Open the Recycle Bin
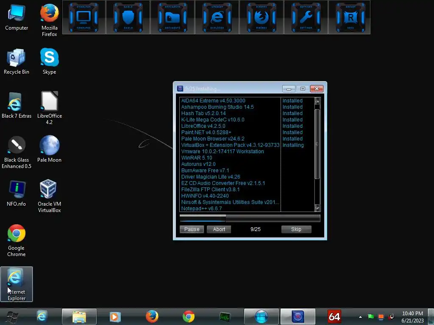 (x=17, y=61)
